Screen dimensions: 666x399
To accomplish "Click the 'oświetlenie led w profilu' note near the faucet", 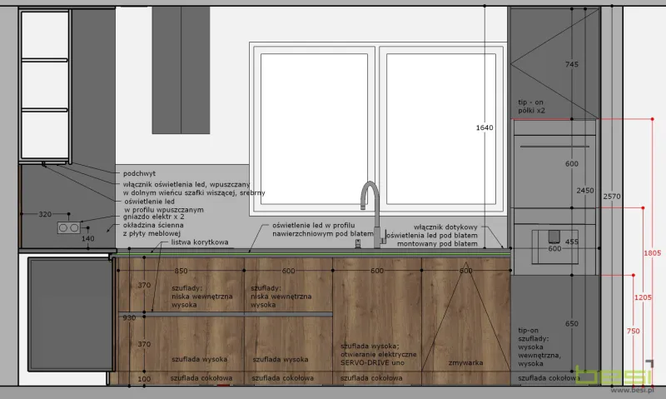I will [314, 225].
